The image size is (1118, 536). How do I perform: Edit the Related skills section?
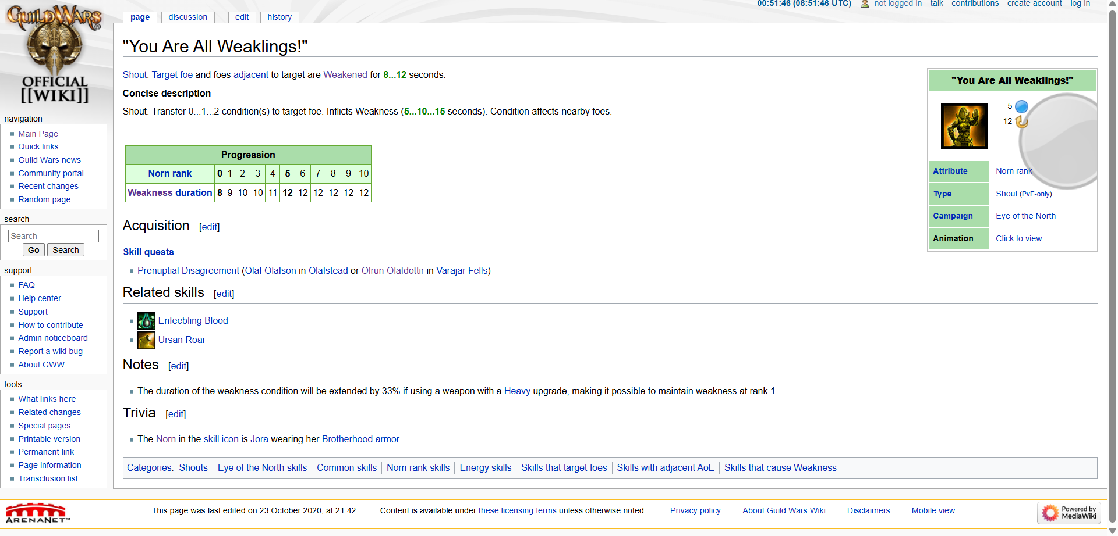pos(224,294)
